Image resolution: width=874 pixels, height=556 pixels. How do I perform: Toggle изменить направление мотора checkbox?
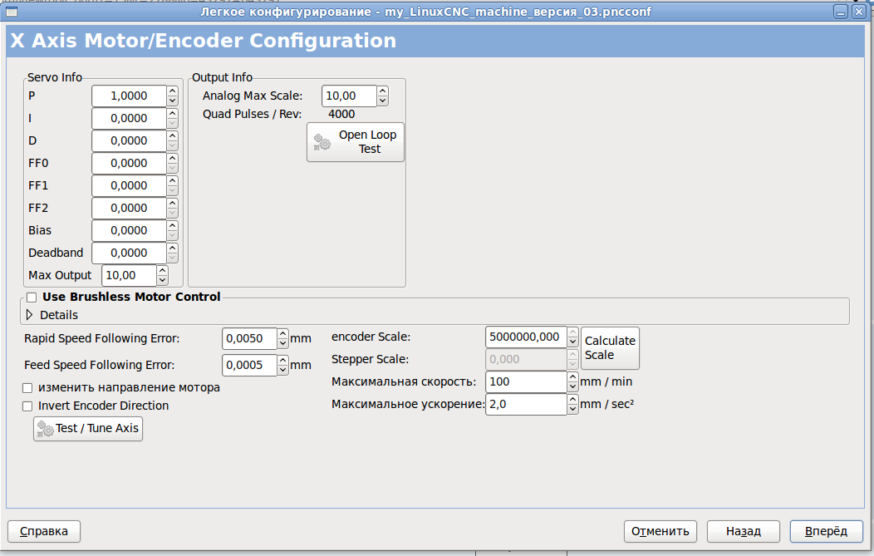pos(27,387)
